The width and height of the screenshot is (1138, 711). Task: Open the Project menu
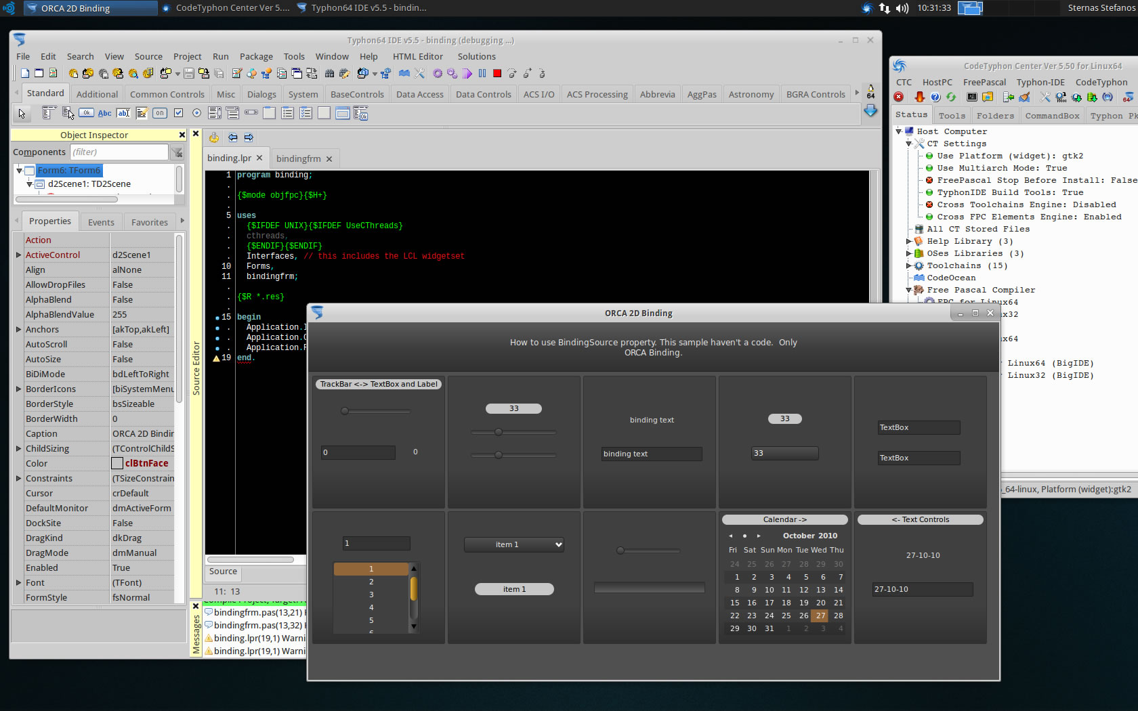187,56
